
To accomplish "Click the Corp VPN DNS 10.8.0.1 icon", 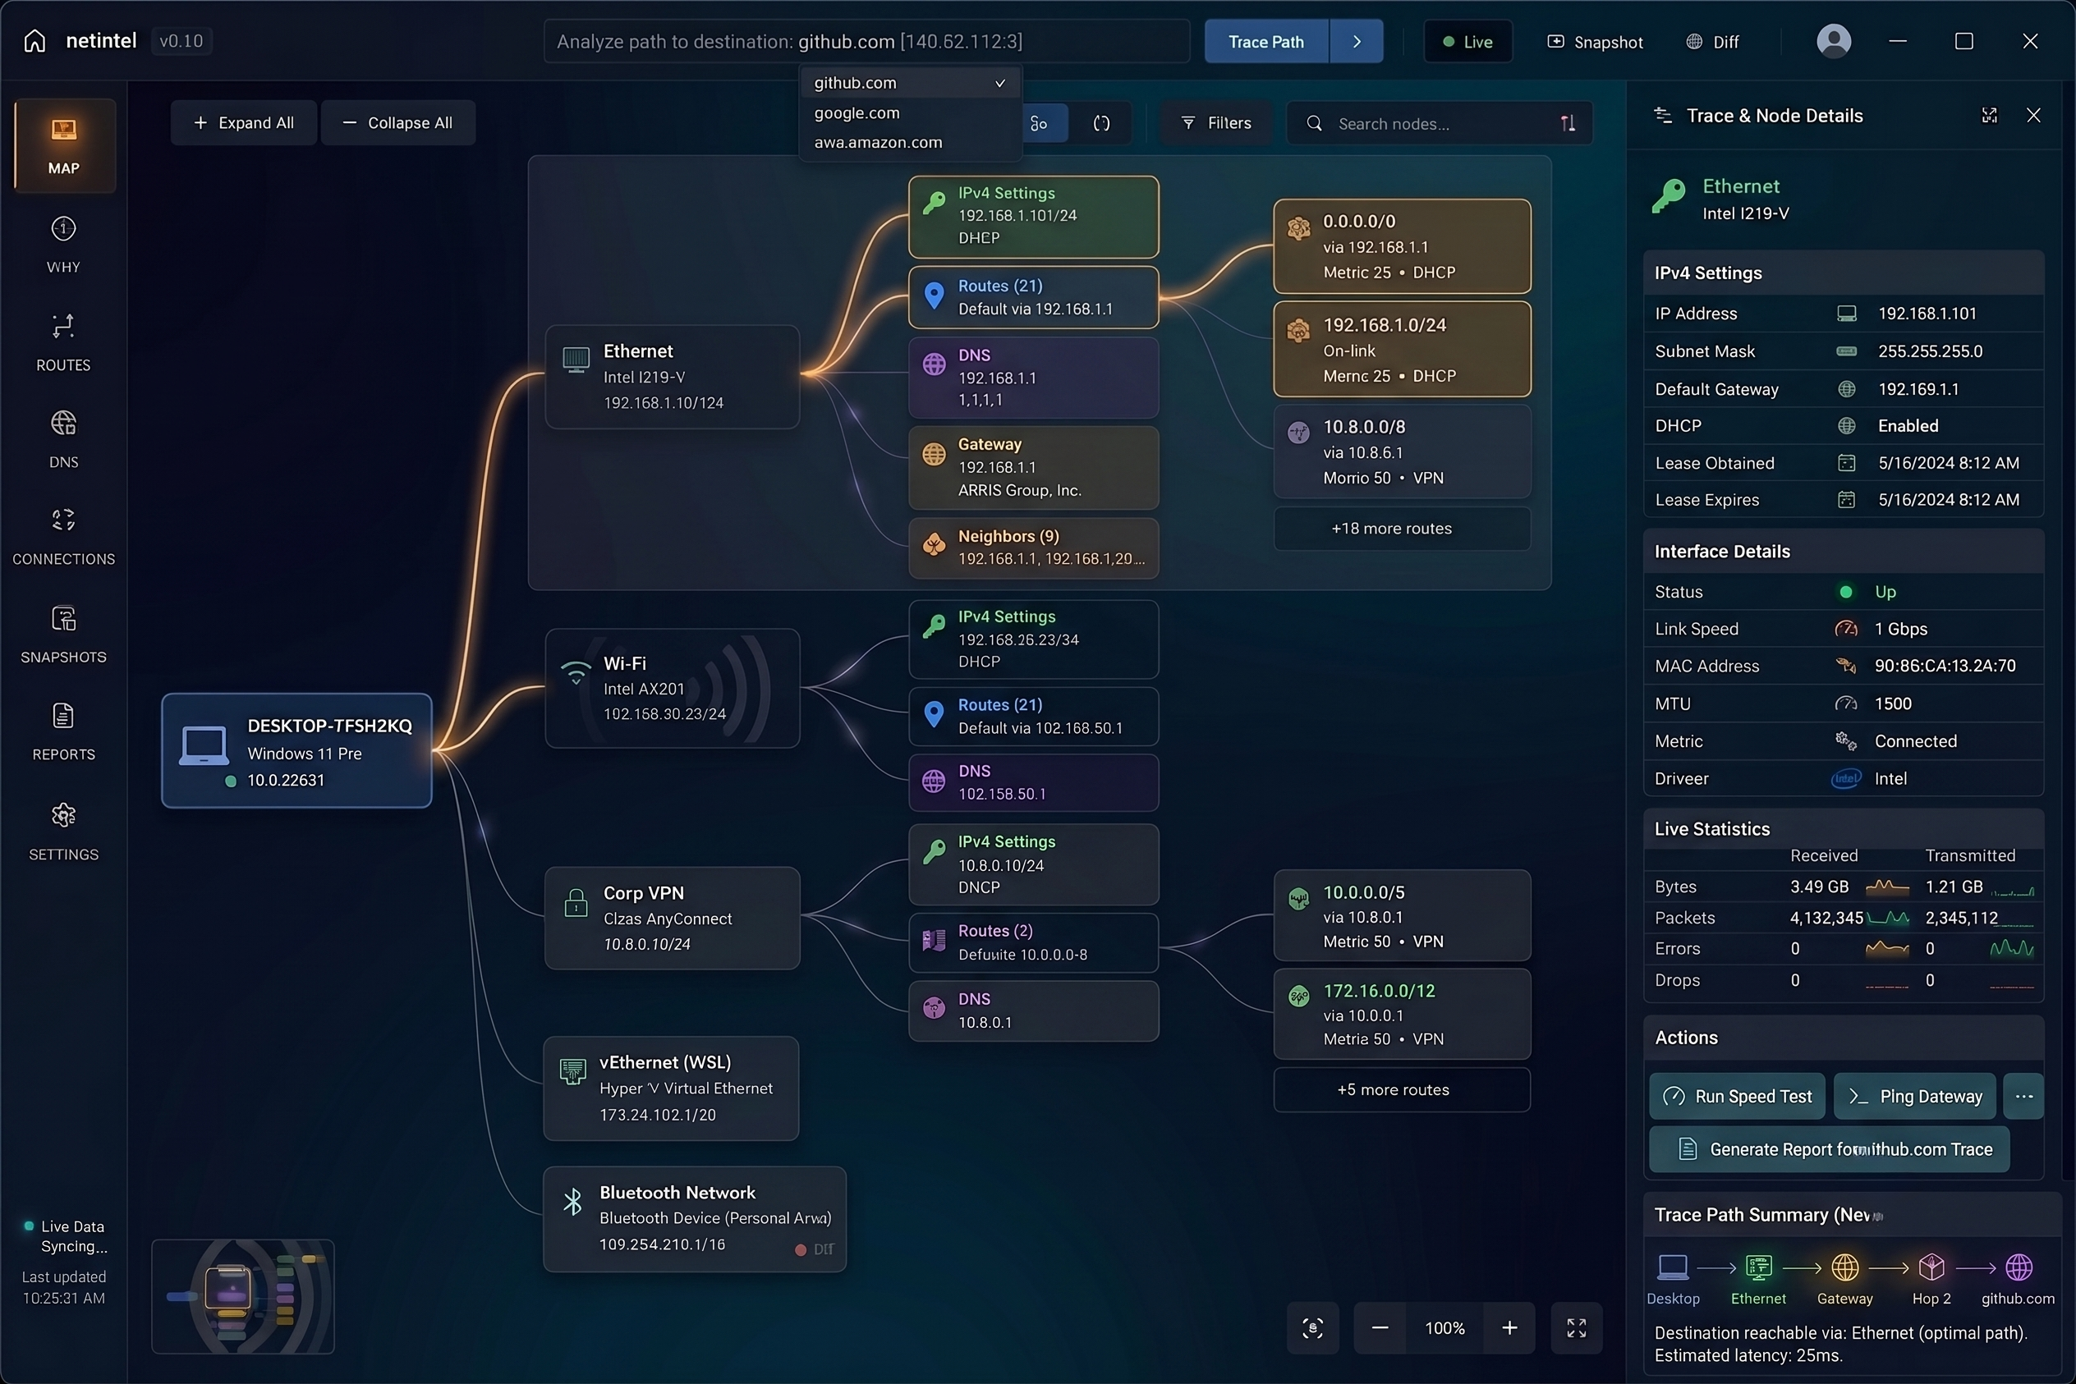I will (x=935, y=1008).
